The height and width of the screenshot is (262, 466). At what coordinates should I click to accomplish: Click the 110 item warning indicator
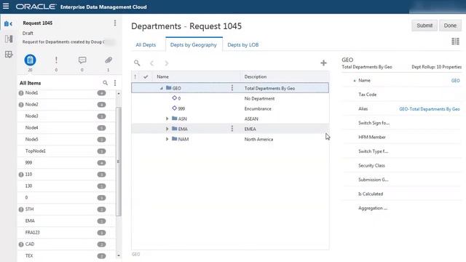(x=21, y=175)
